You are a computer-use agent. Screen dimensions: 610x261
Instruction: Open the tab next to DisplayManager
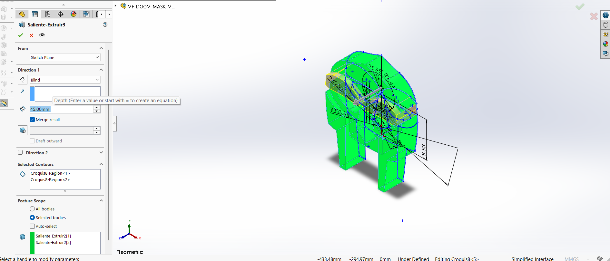pos(86,14)
